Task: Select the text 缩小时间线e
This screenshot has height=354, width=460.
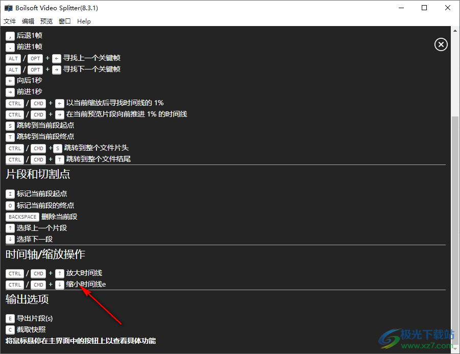Action: tap(86, 284)
